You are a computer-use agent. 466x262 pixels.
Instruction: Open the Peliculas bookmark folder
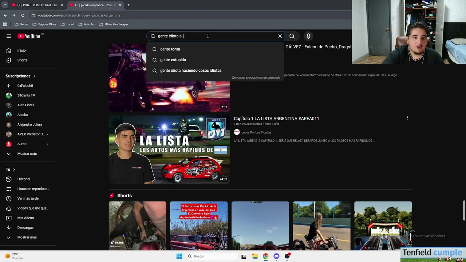point(86,24)
